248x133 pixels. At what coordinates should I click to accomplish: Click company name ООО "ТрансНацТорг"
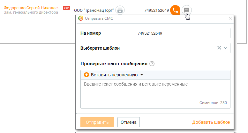(x=94, y=10)
